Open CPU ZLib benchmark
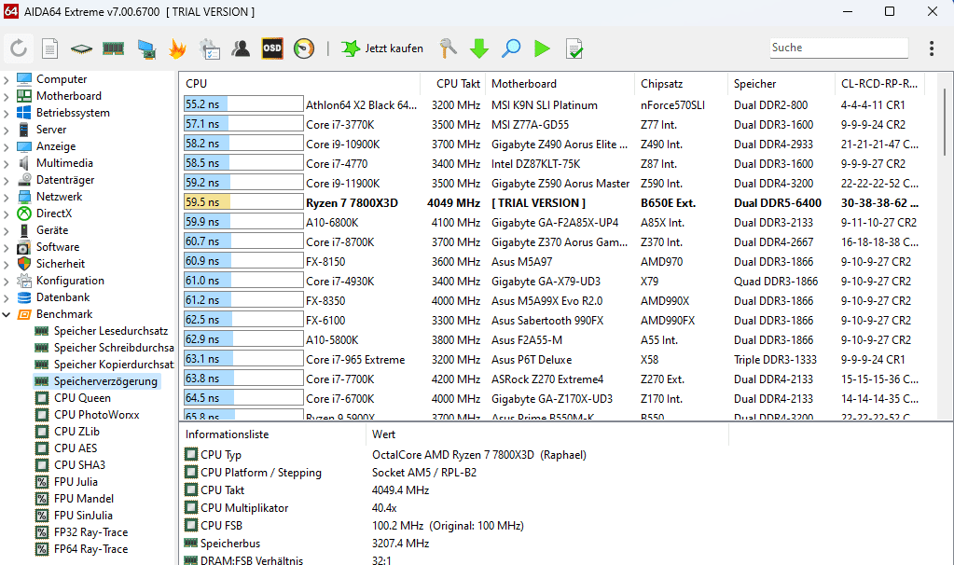This screenshot has height=565, width=954. tap(76, 431)
